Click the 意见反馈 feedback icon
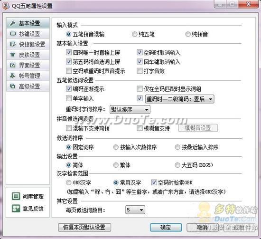This screenshot has width=261, height=239. click(x=16, y=208)
